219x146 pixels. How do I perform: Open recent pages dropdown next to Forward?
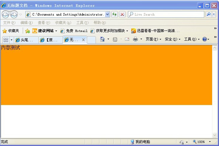click(x=20, y=14)
